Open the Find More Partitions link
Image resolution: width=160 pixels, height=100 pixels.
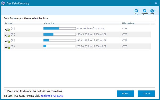[52, 96]
